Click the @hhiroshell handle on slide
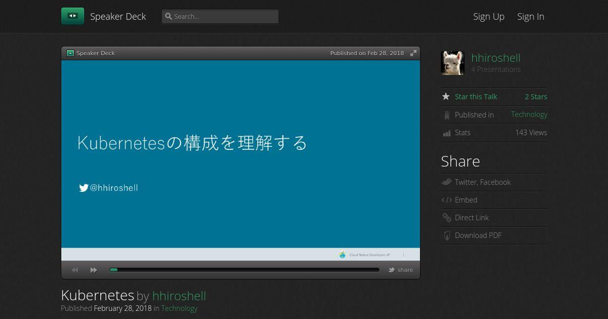The width and height of the screenshot is (608, 319). pos(114,188)
